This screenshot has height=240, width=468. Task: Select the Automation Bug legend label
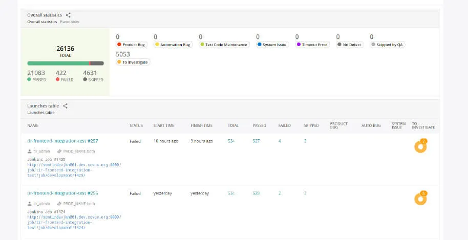(x=175, y=45)
